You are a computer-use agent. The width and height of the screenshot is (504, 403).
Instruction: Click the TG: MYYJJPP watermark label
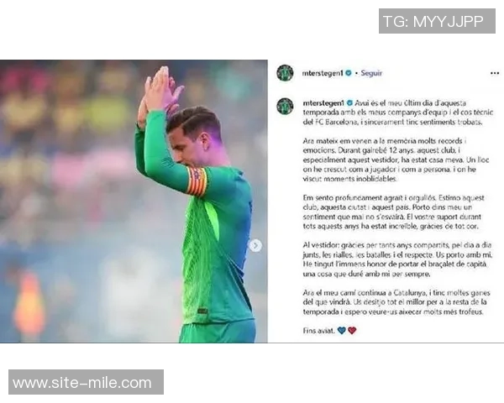click(x=437, y=21)
